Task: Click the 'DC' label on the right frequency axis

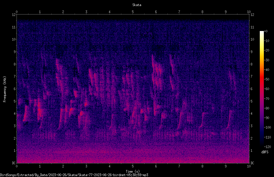Action: [252, 163]
